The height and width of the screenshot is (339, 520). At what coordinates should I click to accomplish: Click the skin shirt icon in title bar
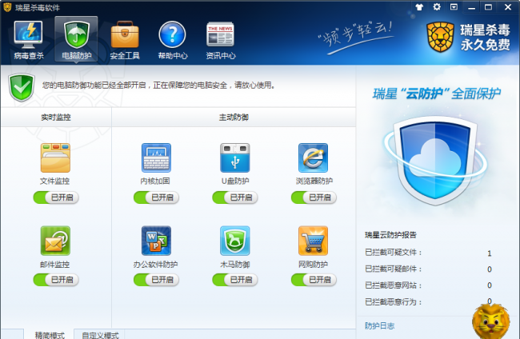point(419,7)
